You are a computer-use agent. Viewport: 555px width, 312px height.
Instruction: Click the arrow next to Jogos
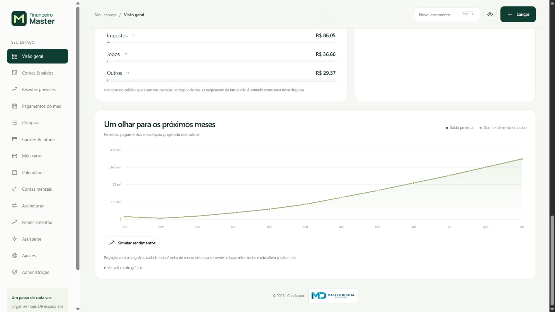point(126,54)
